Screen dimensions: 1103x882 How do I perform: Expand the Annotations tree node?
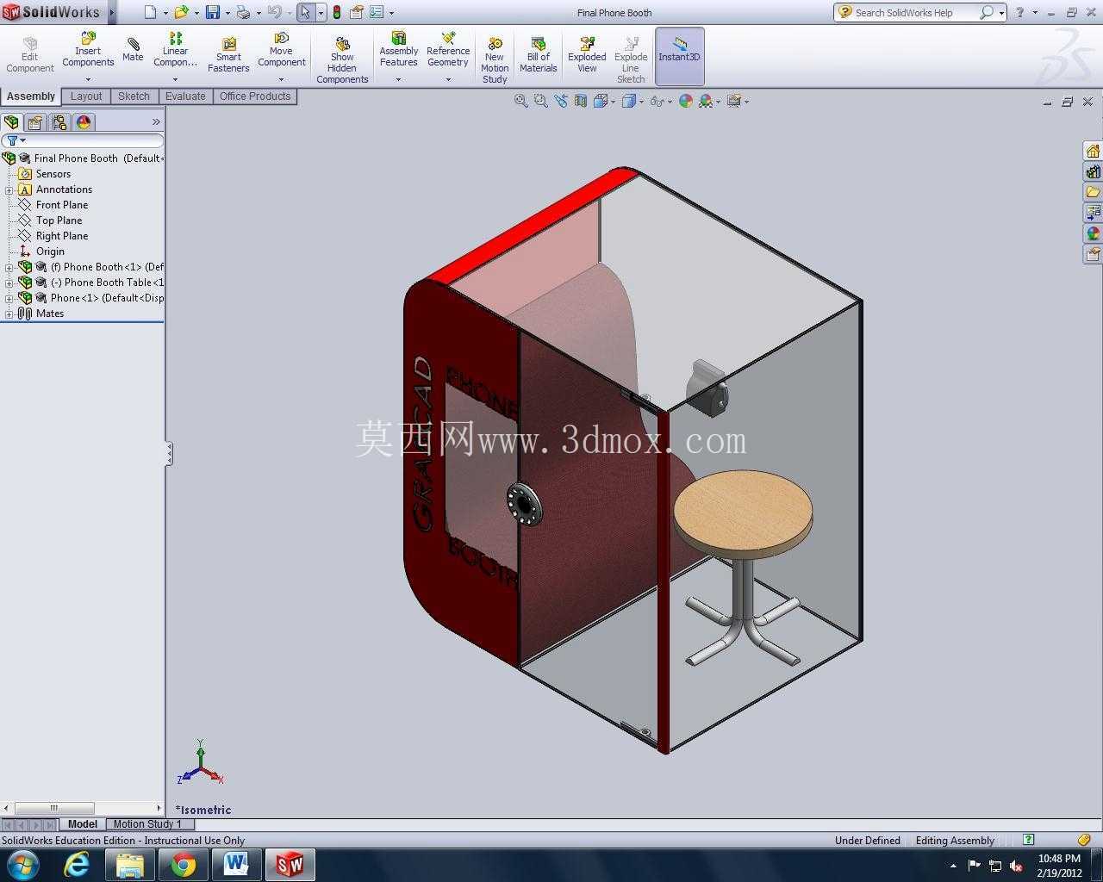pyautogui.click(x=9, y=189)
